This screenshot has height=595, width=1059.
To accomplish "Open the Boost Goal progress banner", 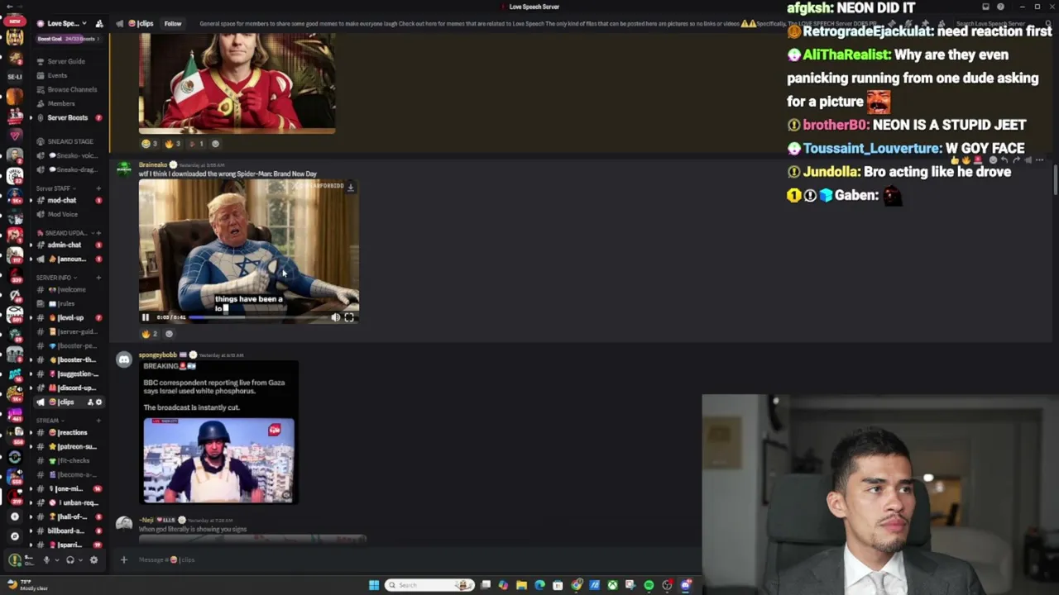I will tap(68, 39).
